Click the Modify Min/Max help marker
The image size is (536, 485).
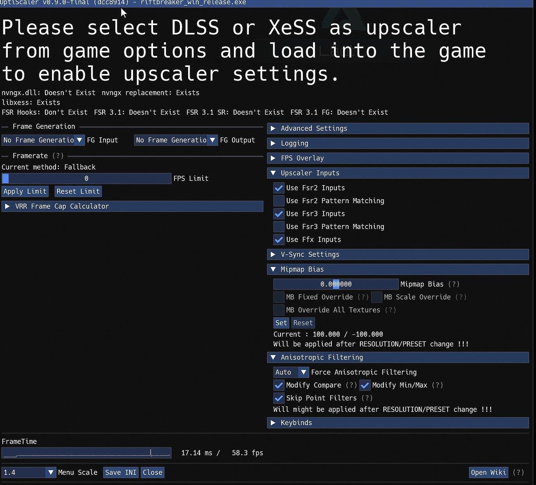tap(437, 385)
